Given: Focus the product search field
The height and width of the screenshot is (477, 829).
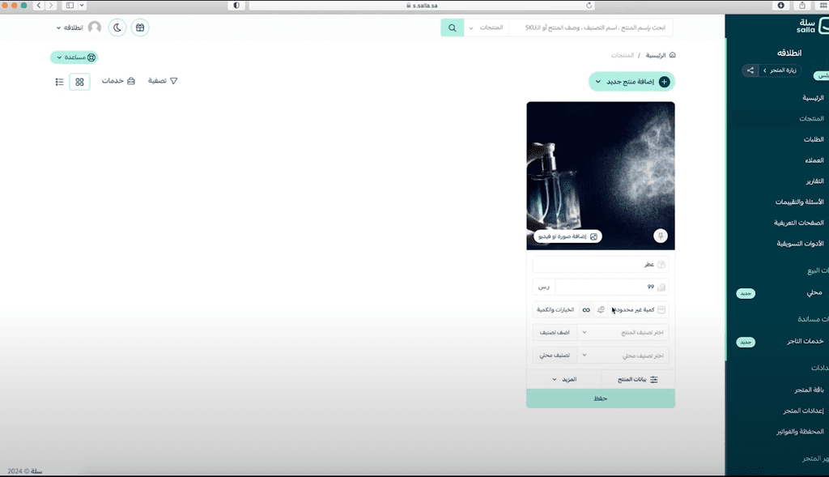Looking at the screenshot, I should pos(590,28).
